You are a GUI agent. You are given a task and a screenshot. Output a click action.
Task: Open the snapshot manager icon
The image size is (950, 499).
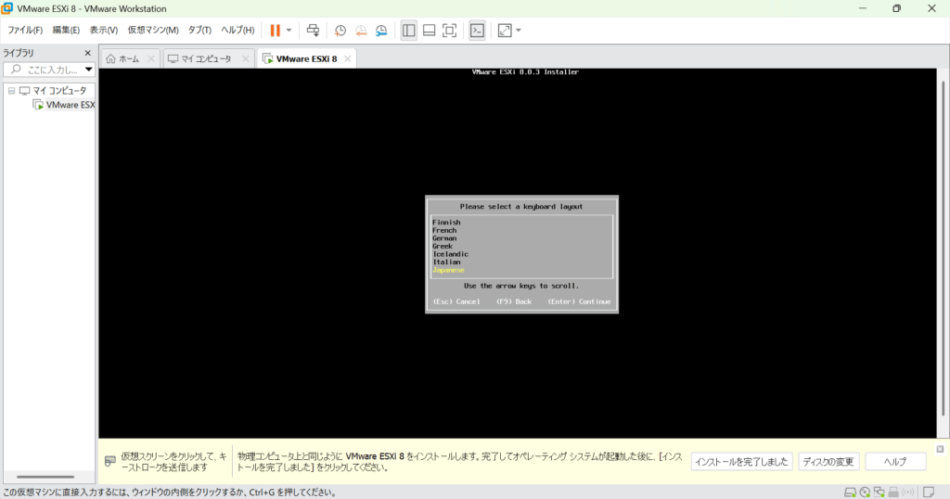coord(381,31)
